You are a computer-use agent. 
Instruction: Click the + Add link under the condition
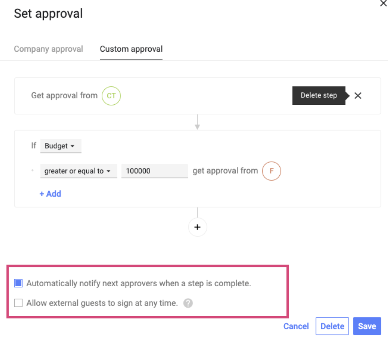[x=50, y=194]
